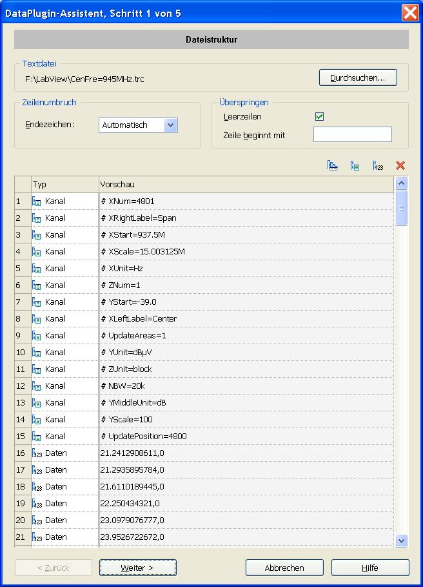Click the Kanal icon in row 11 ZUnit
Image resolution: width=423 pixels, height=587 pixels.
[x=37, y=369]
